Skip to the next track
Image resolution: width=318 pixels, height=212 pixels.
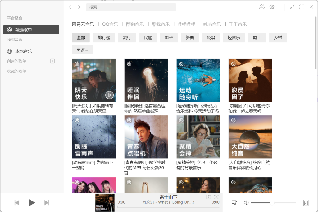pos(47,202)
